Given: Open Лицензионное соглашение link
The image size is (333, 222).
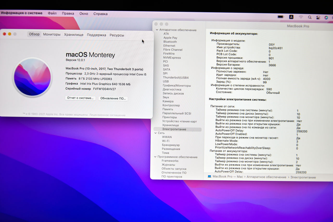Looking at the screenshot, I should point(107,115).
